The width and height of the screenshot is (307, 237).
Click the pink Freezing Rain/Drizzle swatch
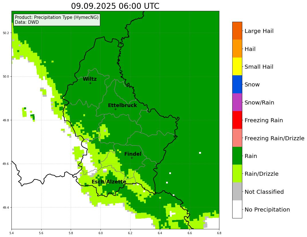tap(237, 138)
